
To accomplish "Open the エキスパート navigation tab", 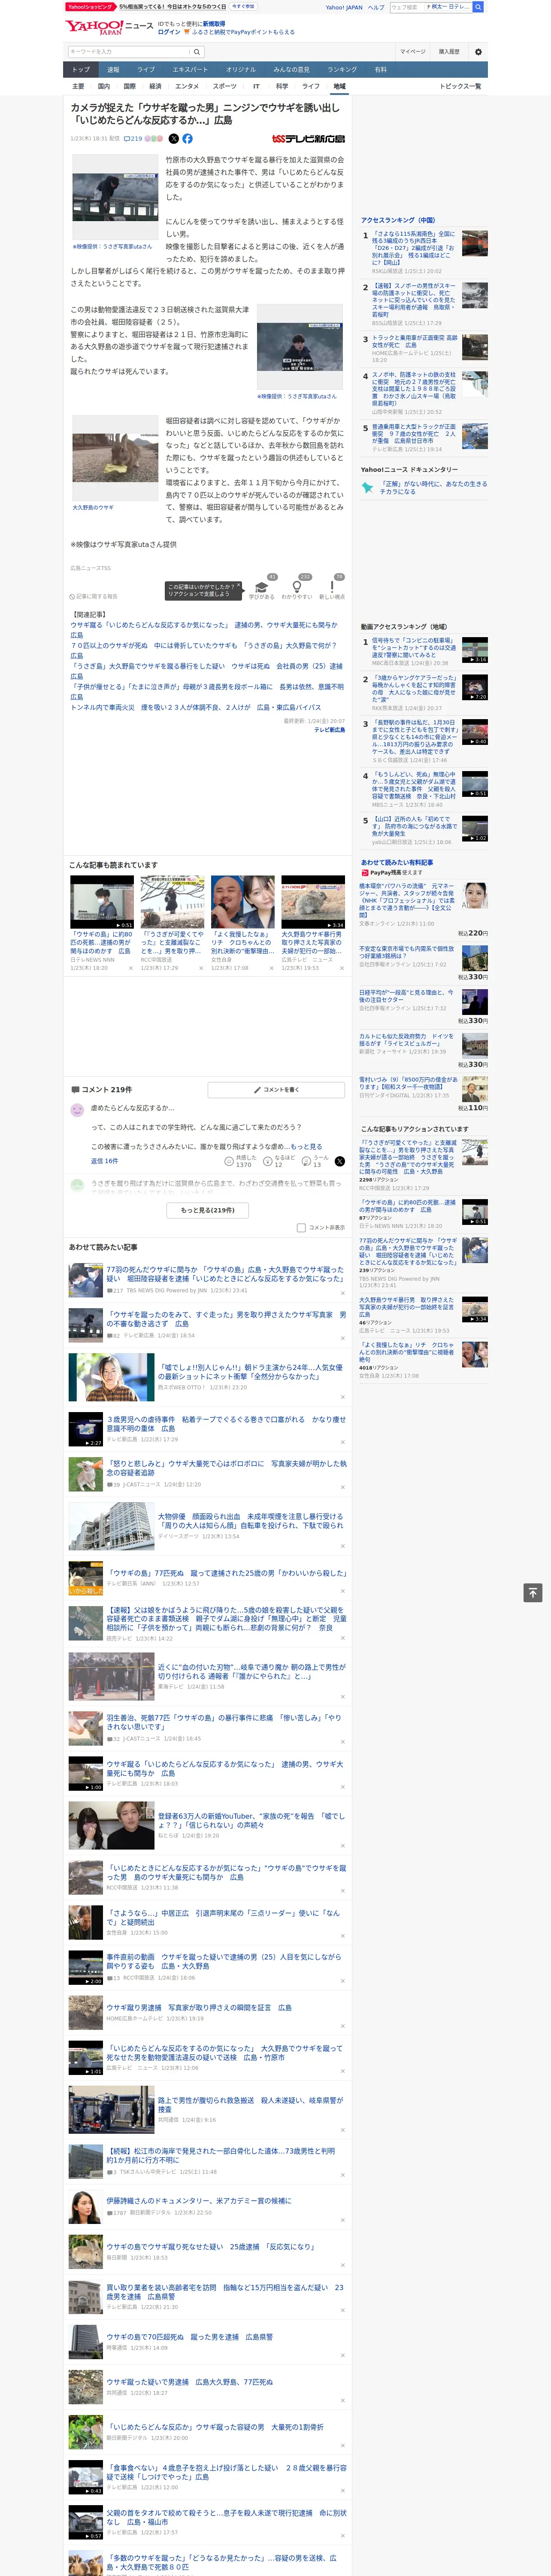I will [x=190, y=70].
